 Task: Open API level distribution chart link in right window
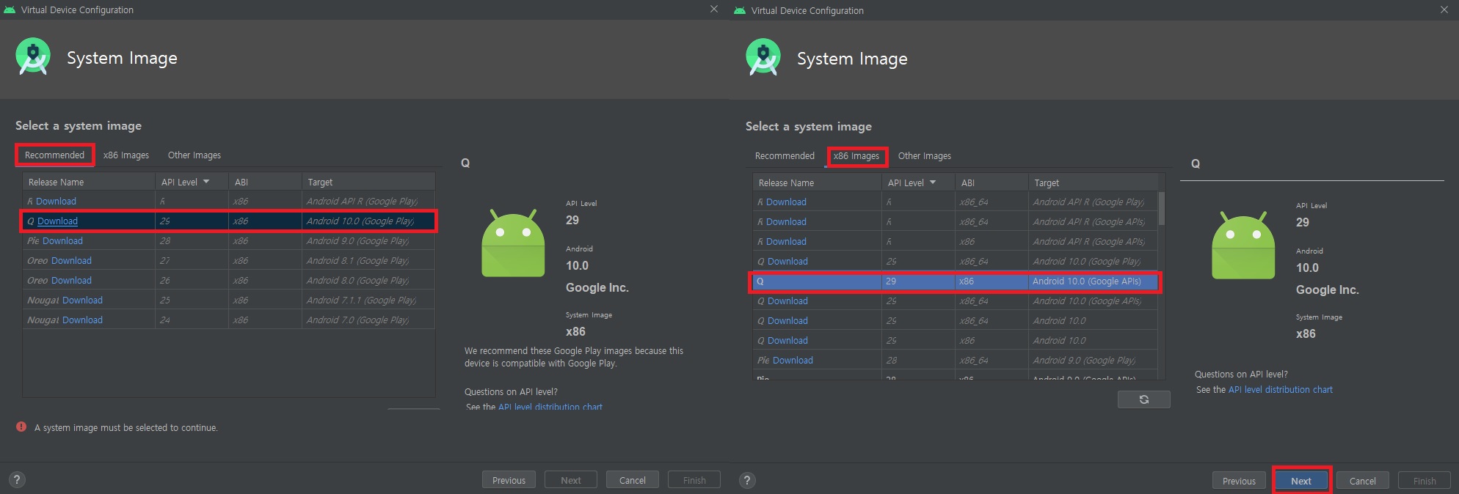coord(1280,390)
